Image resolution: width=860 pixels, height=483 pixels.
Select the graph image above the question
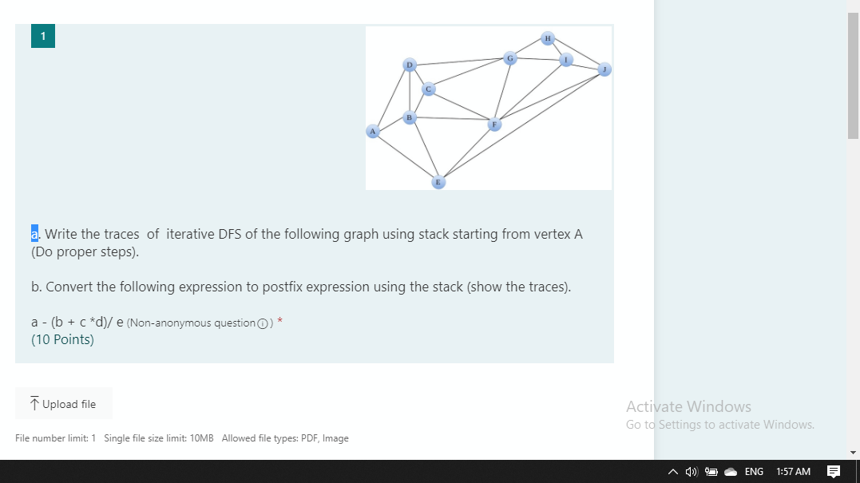488,107
